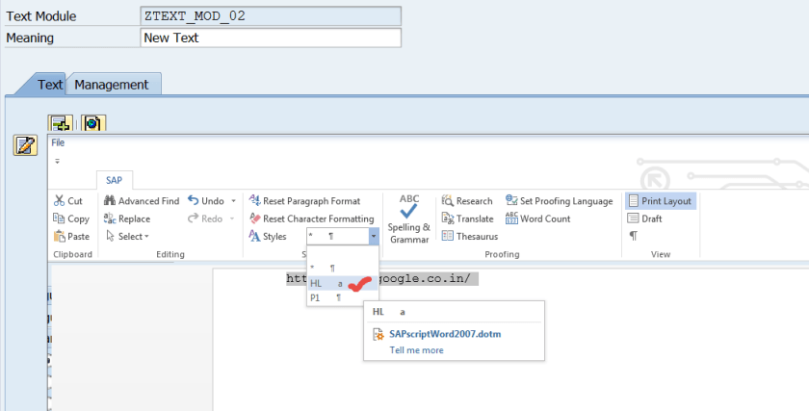Open the Research tool
The width and height of the screenshot is (809, 411).
point(467,200)
